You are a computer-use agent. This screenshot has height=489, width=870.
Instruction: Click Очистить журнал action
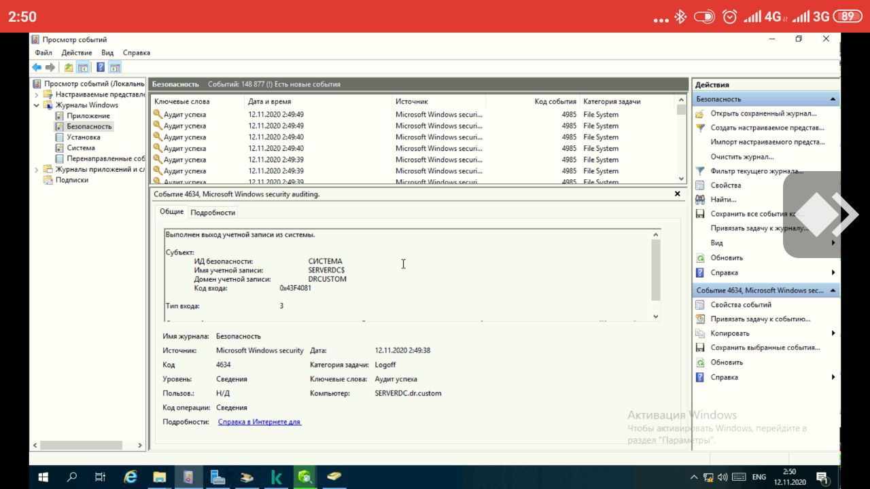(742, 157)
